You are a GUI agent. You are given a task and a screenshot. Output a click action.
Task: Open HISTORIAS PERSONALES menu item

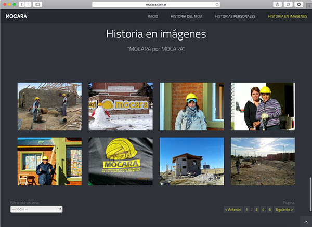(235, 17)
